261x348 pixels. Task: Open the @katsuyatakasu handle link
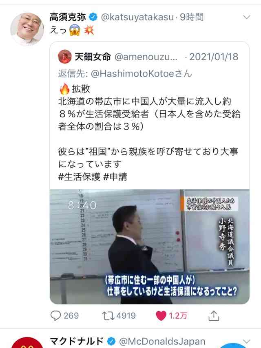tap(137, 17)
